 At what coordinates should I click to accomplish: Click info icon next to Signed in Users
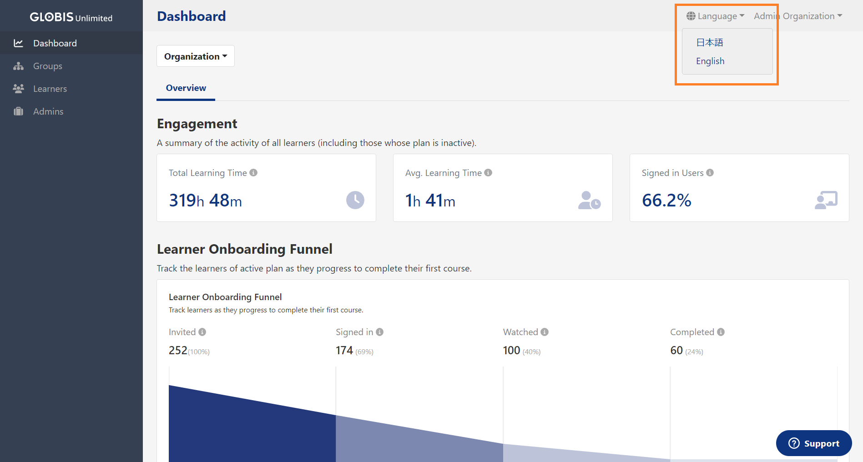pyautogui.click(x=710, y=173)
